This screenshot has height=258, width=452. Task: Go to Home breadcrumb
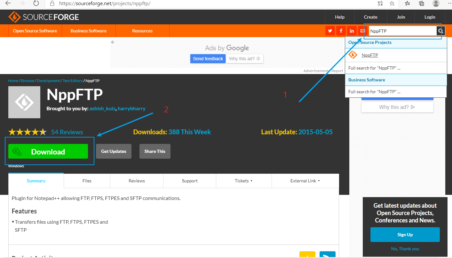point(13,81)
